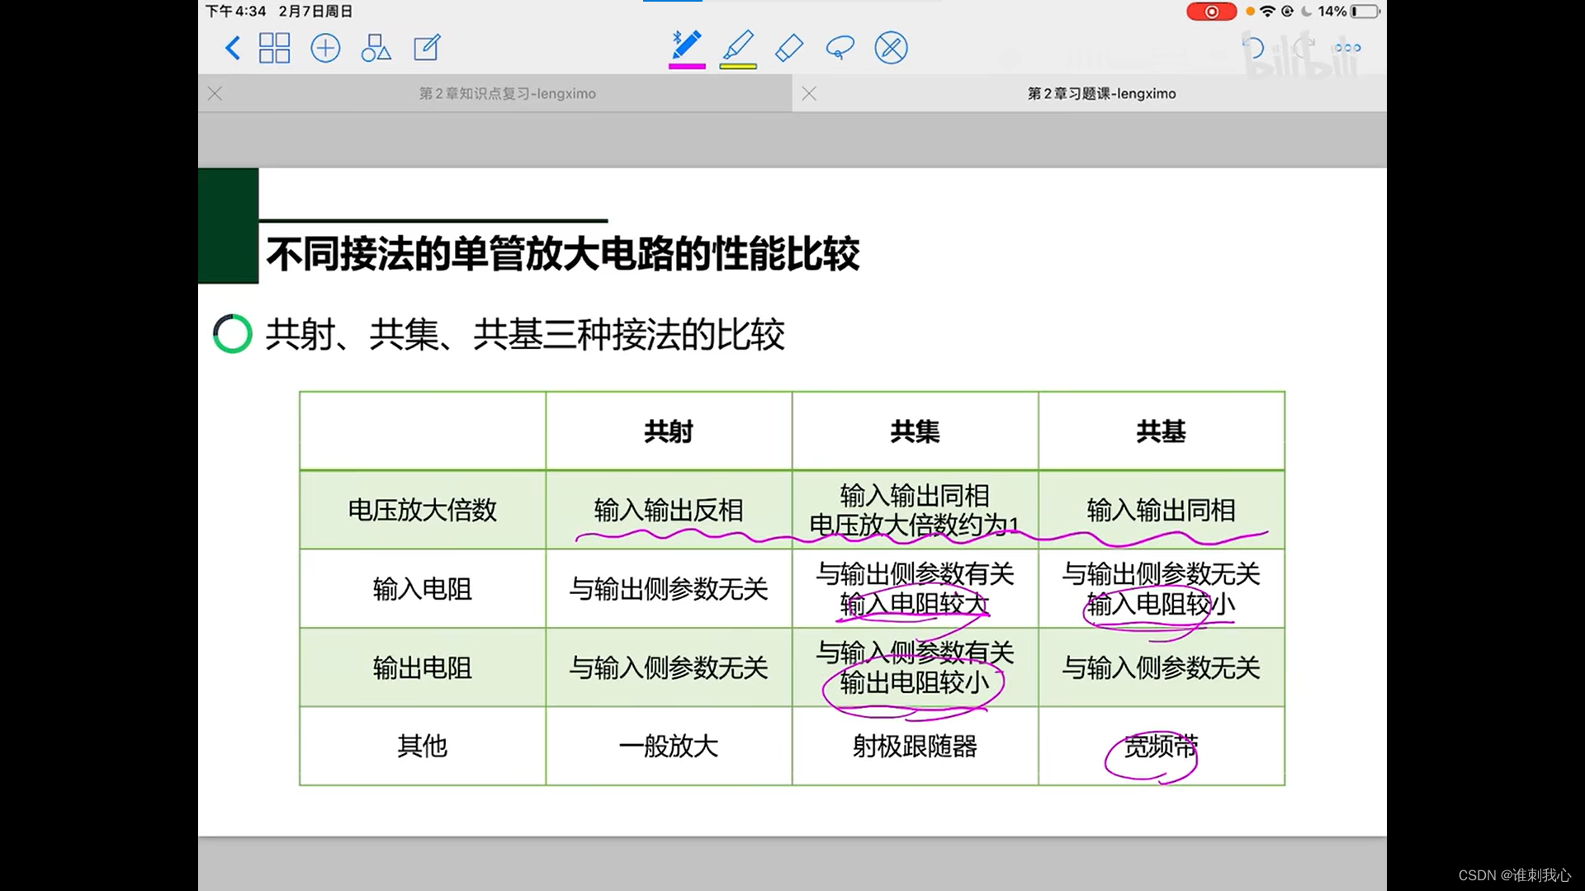Switch to 第2章习题课-lengximo tab

1101,94
